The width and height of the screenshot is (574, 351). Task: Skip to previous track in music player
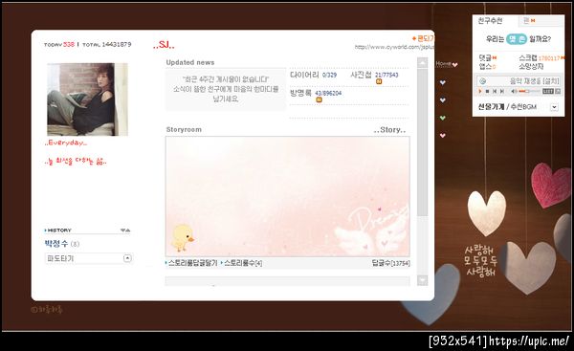point(495,91)
